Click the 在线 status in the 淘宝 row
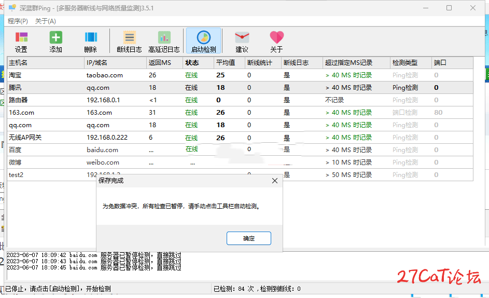Viewport: 489px width, 298px height. [191, 75]
